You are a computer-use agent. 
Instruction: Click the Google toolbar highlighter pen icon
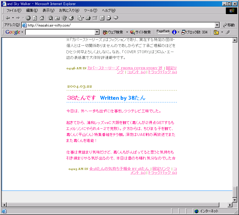point(228,32)
